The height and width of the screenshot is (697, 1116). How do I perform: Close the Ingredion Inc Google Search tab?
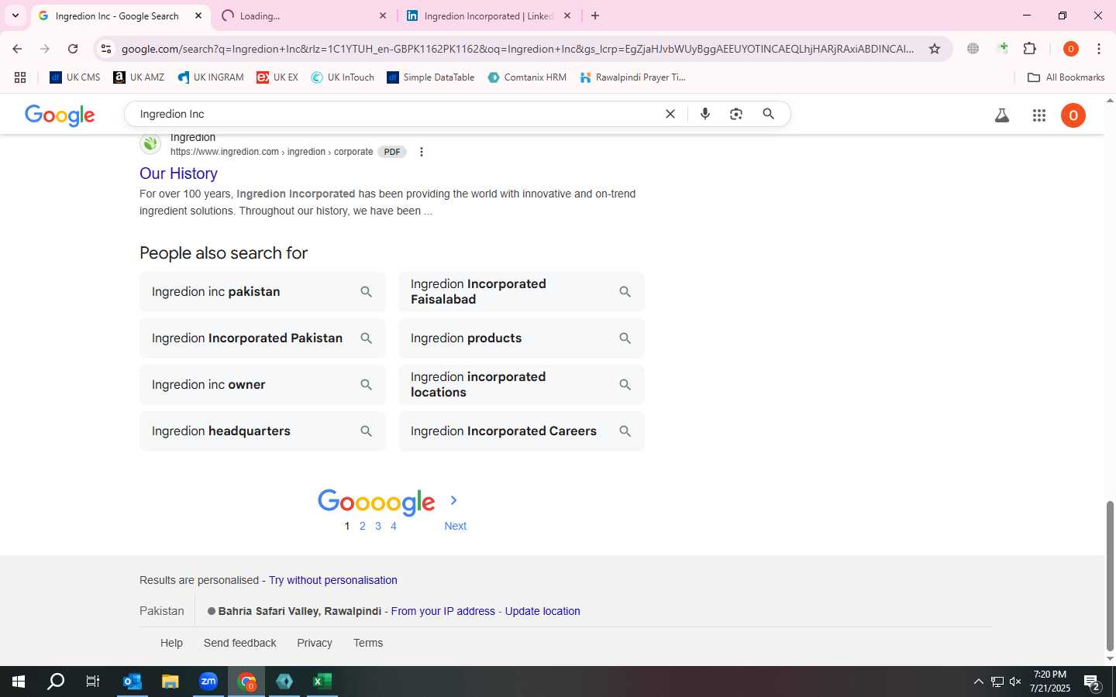pyautogui.click(x=198, y=15)
